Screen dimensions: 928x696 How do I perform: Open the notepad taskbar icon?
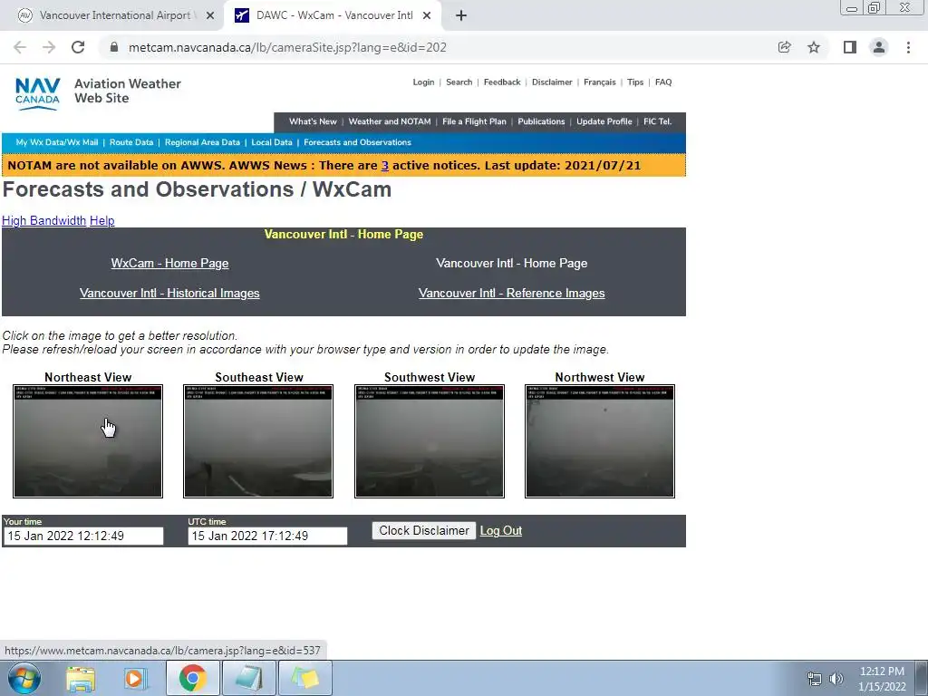pos(249,678)
